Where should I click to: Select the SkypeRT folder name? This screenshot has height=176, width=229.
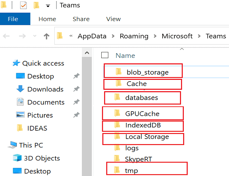pos(138,159)
